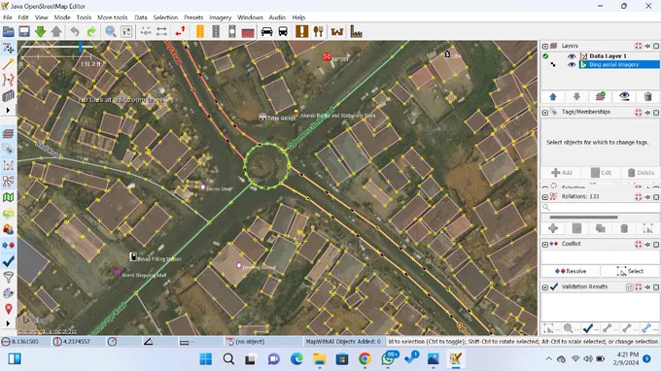Click the Delete tag button
Image resolution: width=661 pixels, height=371 pixels.
[641, 173]
